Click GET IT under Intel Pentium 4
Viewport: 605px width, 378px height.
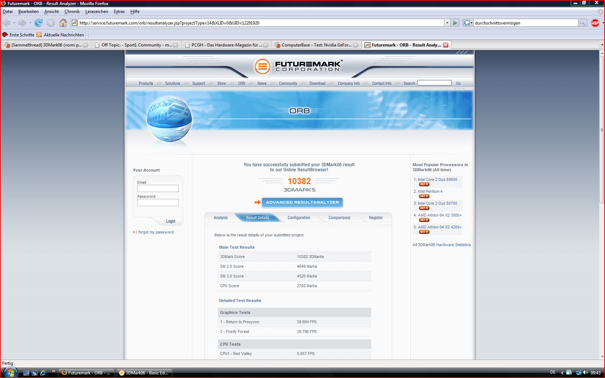coord(424,196)
